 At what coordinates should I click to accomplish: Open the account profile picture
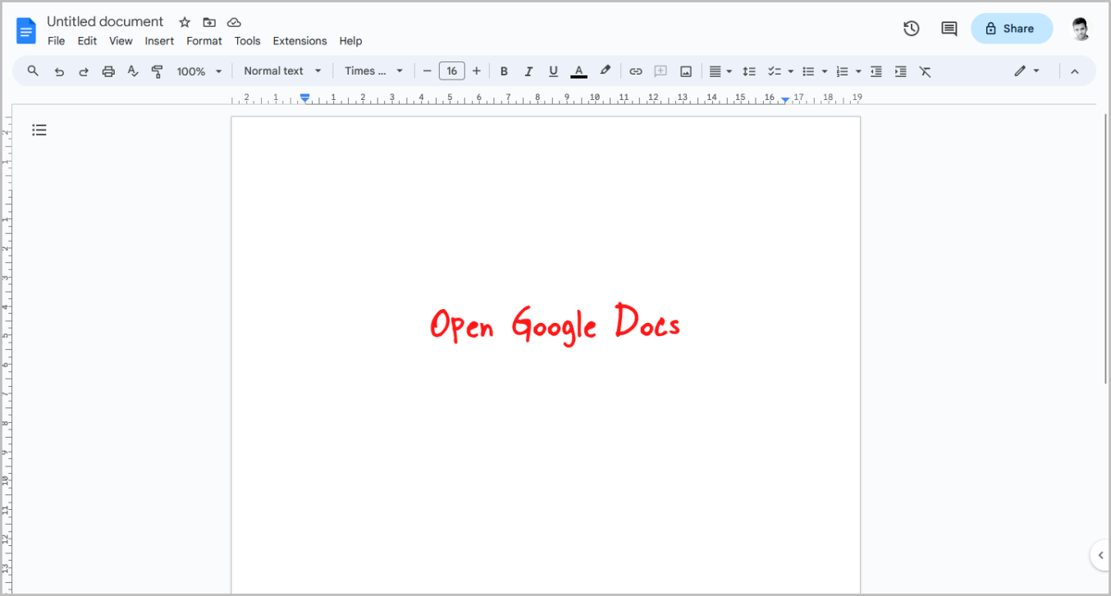[x=1081, y=29]
